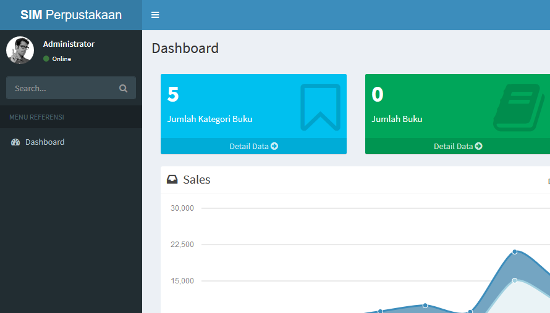The image size is (550, 313).
Task: Click the count 0 on green card
Action: (378, 94)
